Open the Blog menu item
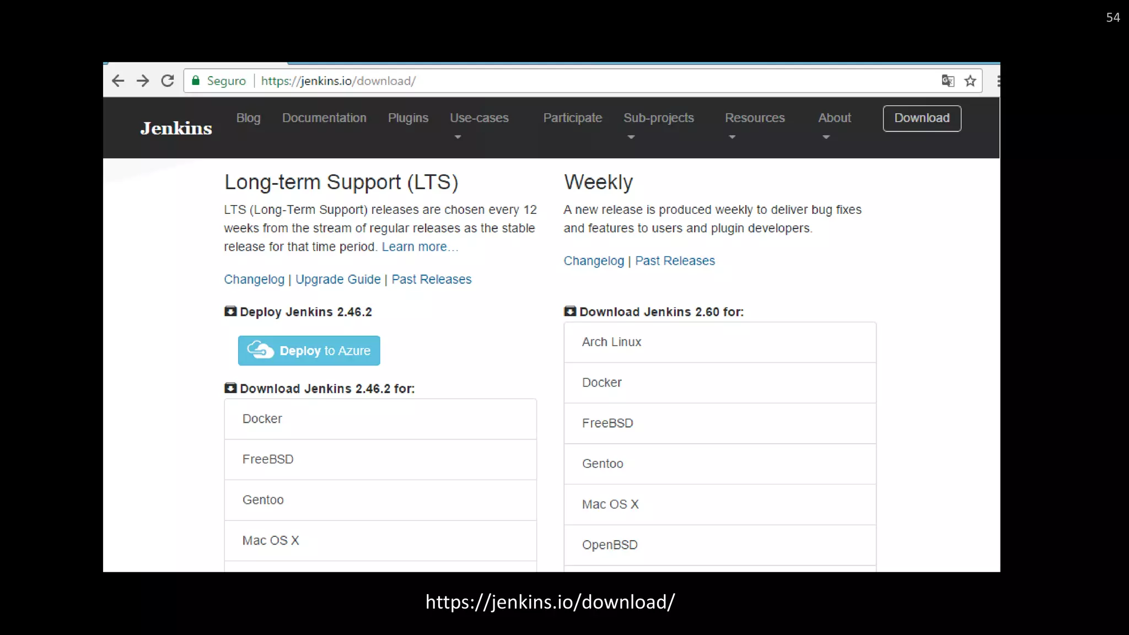Image resolution: width=1129 pixels, height=635 pixels. [248, 118]
